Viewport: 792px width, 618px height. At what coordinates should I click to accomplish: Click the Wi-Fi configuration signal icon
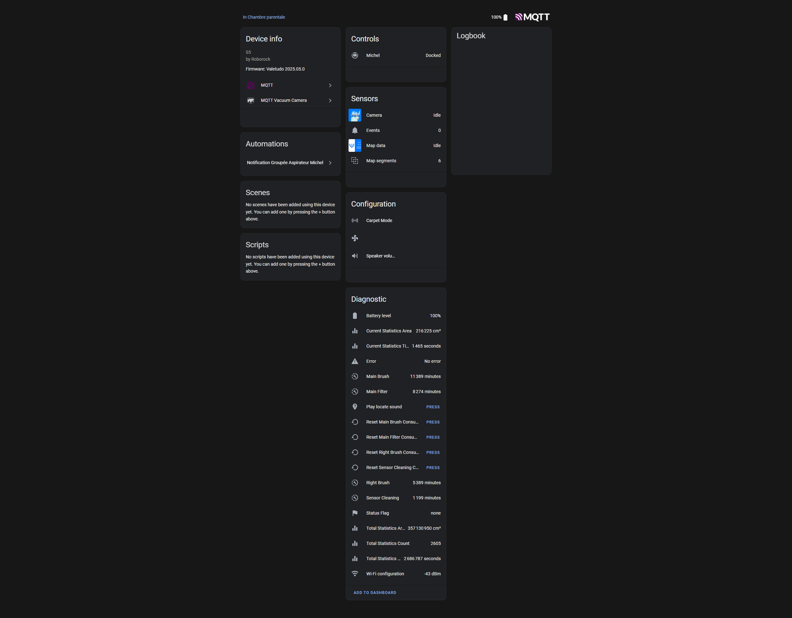pyautogui.click(x=355, y=574)
